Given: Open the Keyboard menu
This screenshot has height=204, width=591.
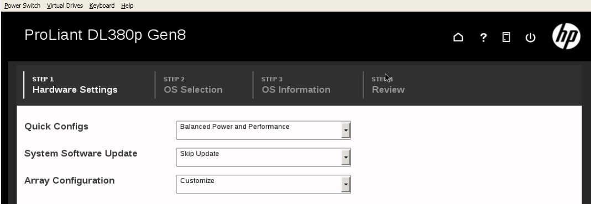Looking at the screenshot, I should click(x=102, y=6).
